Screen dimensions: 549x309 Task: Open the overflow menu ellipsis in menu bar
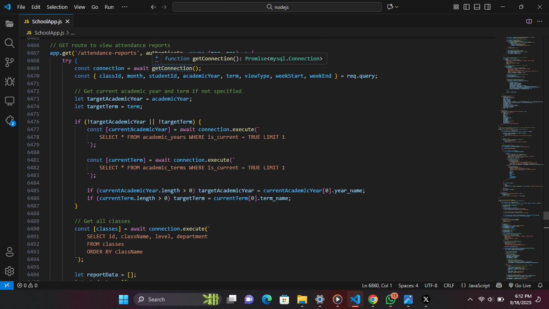124,7
